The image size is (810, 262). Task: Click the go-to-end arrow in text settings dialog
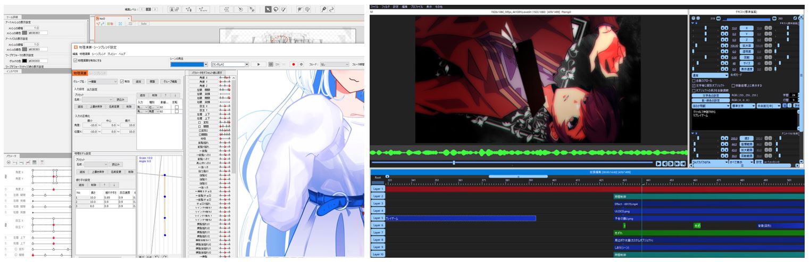pos(774,19)
